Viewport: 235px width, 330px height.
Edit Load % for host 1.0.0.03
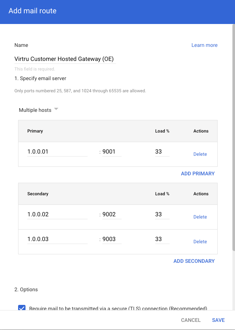[x=162, y=239]
